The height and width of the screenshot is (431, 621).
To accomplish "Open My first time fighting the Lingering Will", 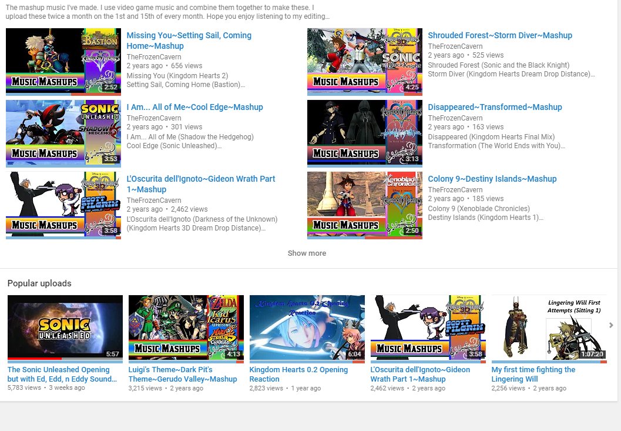I will (533, 375).
